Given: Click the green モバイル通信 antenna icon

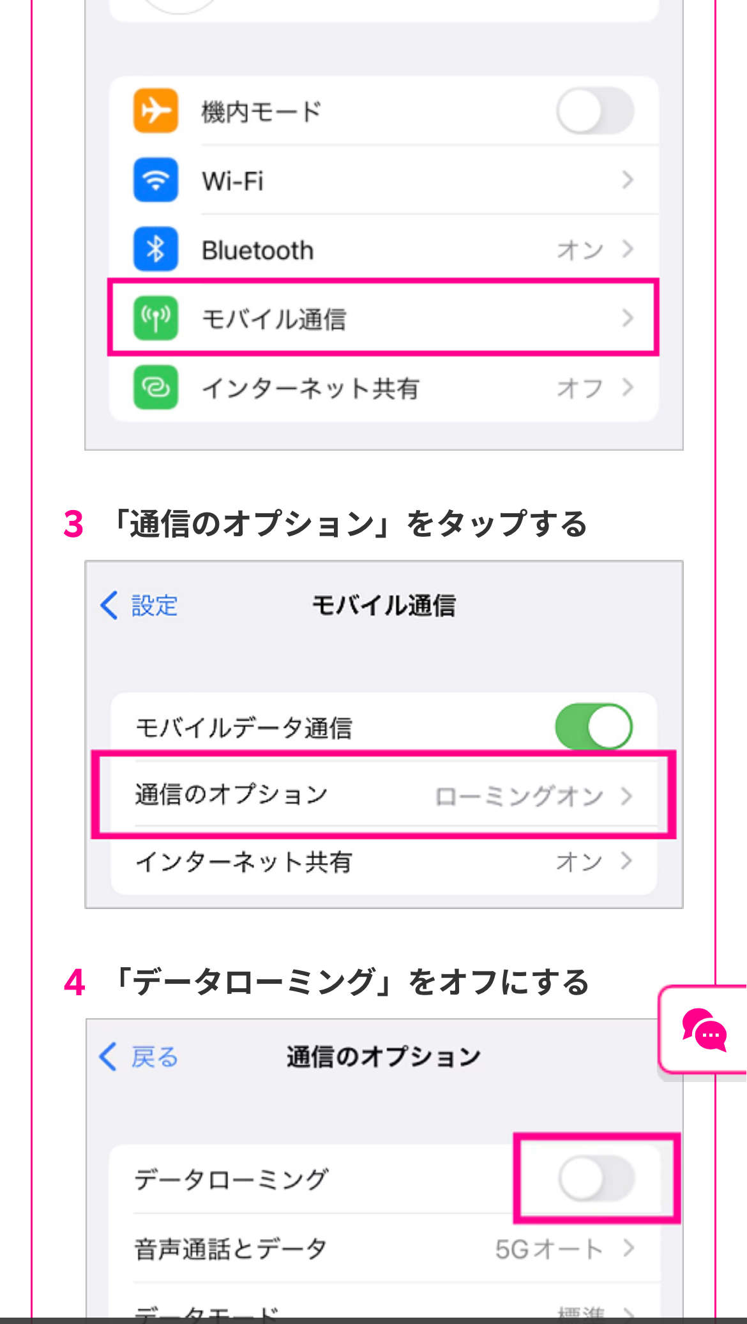Looking at the screenshot, I should 156,318.
